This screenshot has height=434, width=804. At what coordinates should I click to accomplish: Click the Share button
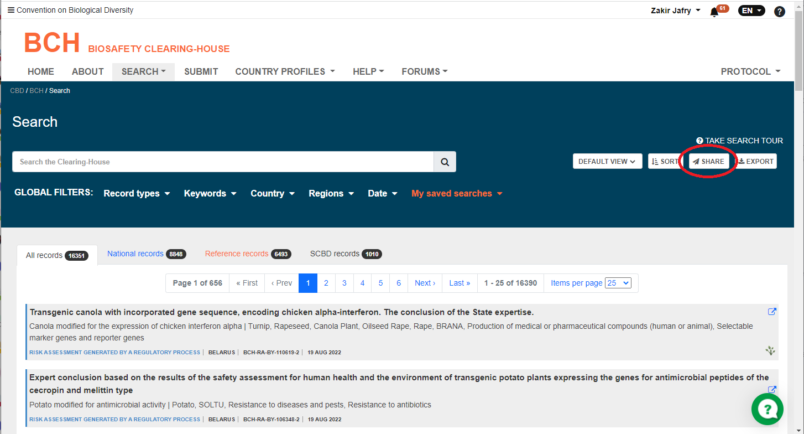708,162
